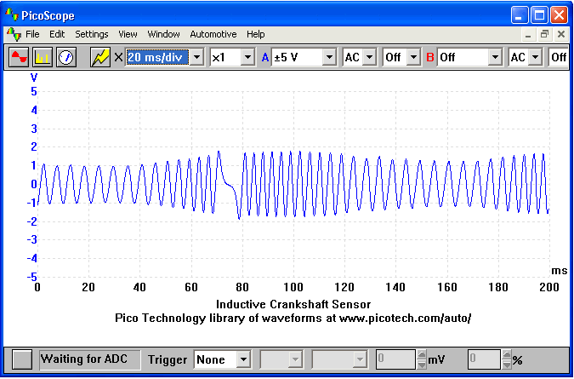Open the View menu
This screenshot has width=574, height=379.
tap(128, 34)
